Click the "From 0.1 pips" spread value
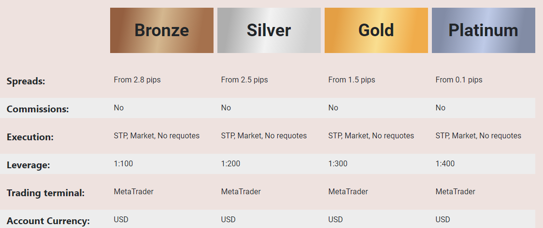 tap(459, 80)
